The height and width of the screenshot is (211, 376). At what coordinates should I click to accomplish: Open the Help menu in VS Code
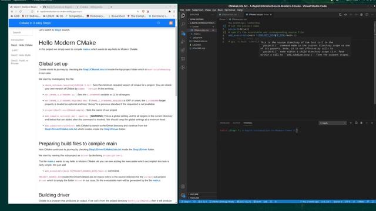240,10
